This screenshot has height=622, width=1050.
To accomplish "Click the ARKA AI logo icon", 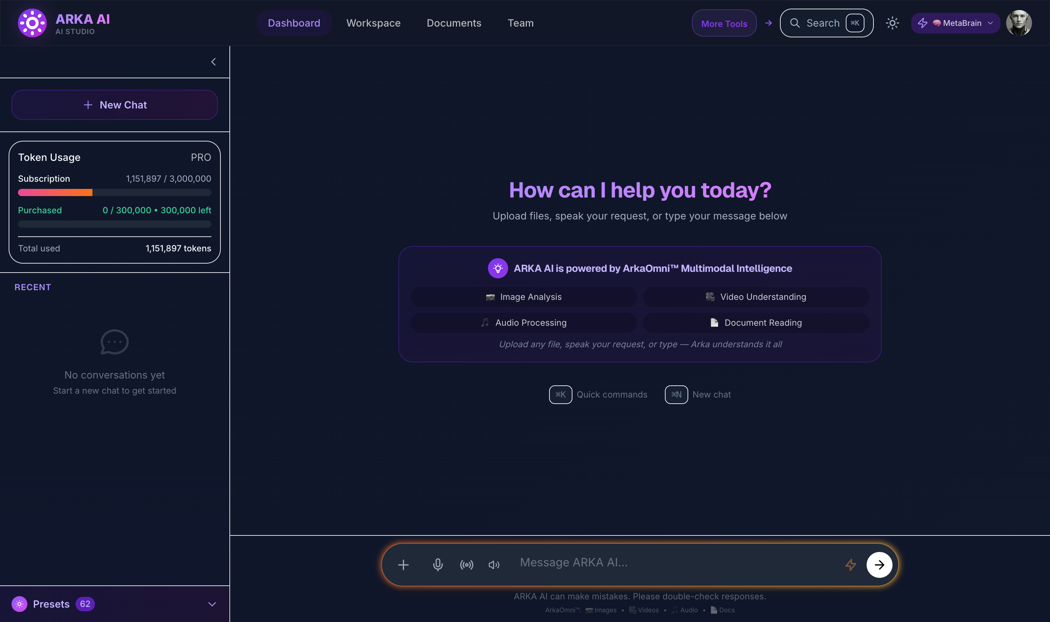I will (32, 23).
